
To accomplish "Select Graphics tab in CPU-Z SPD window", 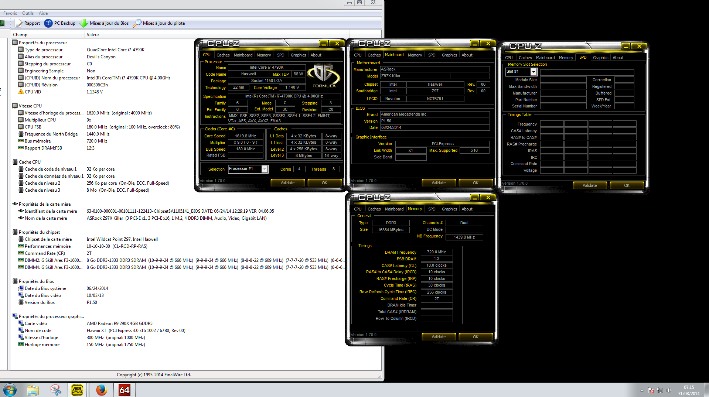I will (600, 58).
